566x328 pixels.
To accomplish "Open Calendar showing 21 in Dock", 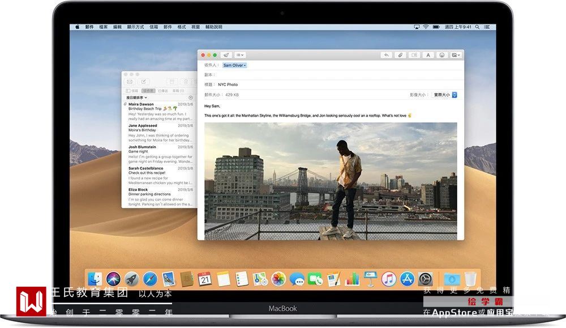I will coord(205,279).
